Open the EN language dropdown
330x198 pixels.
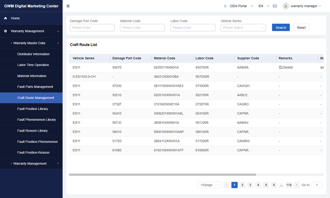click(264, 6)
